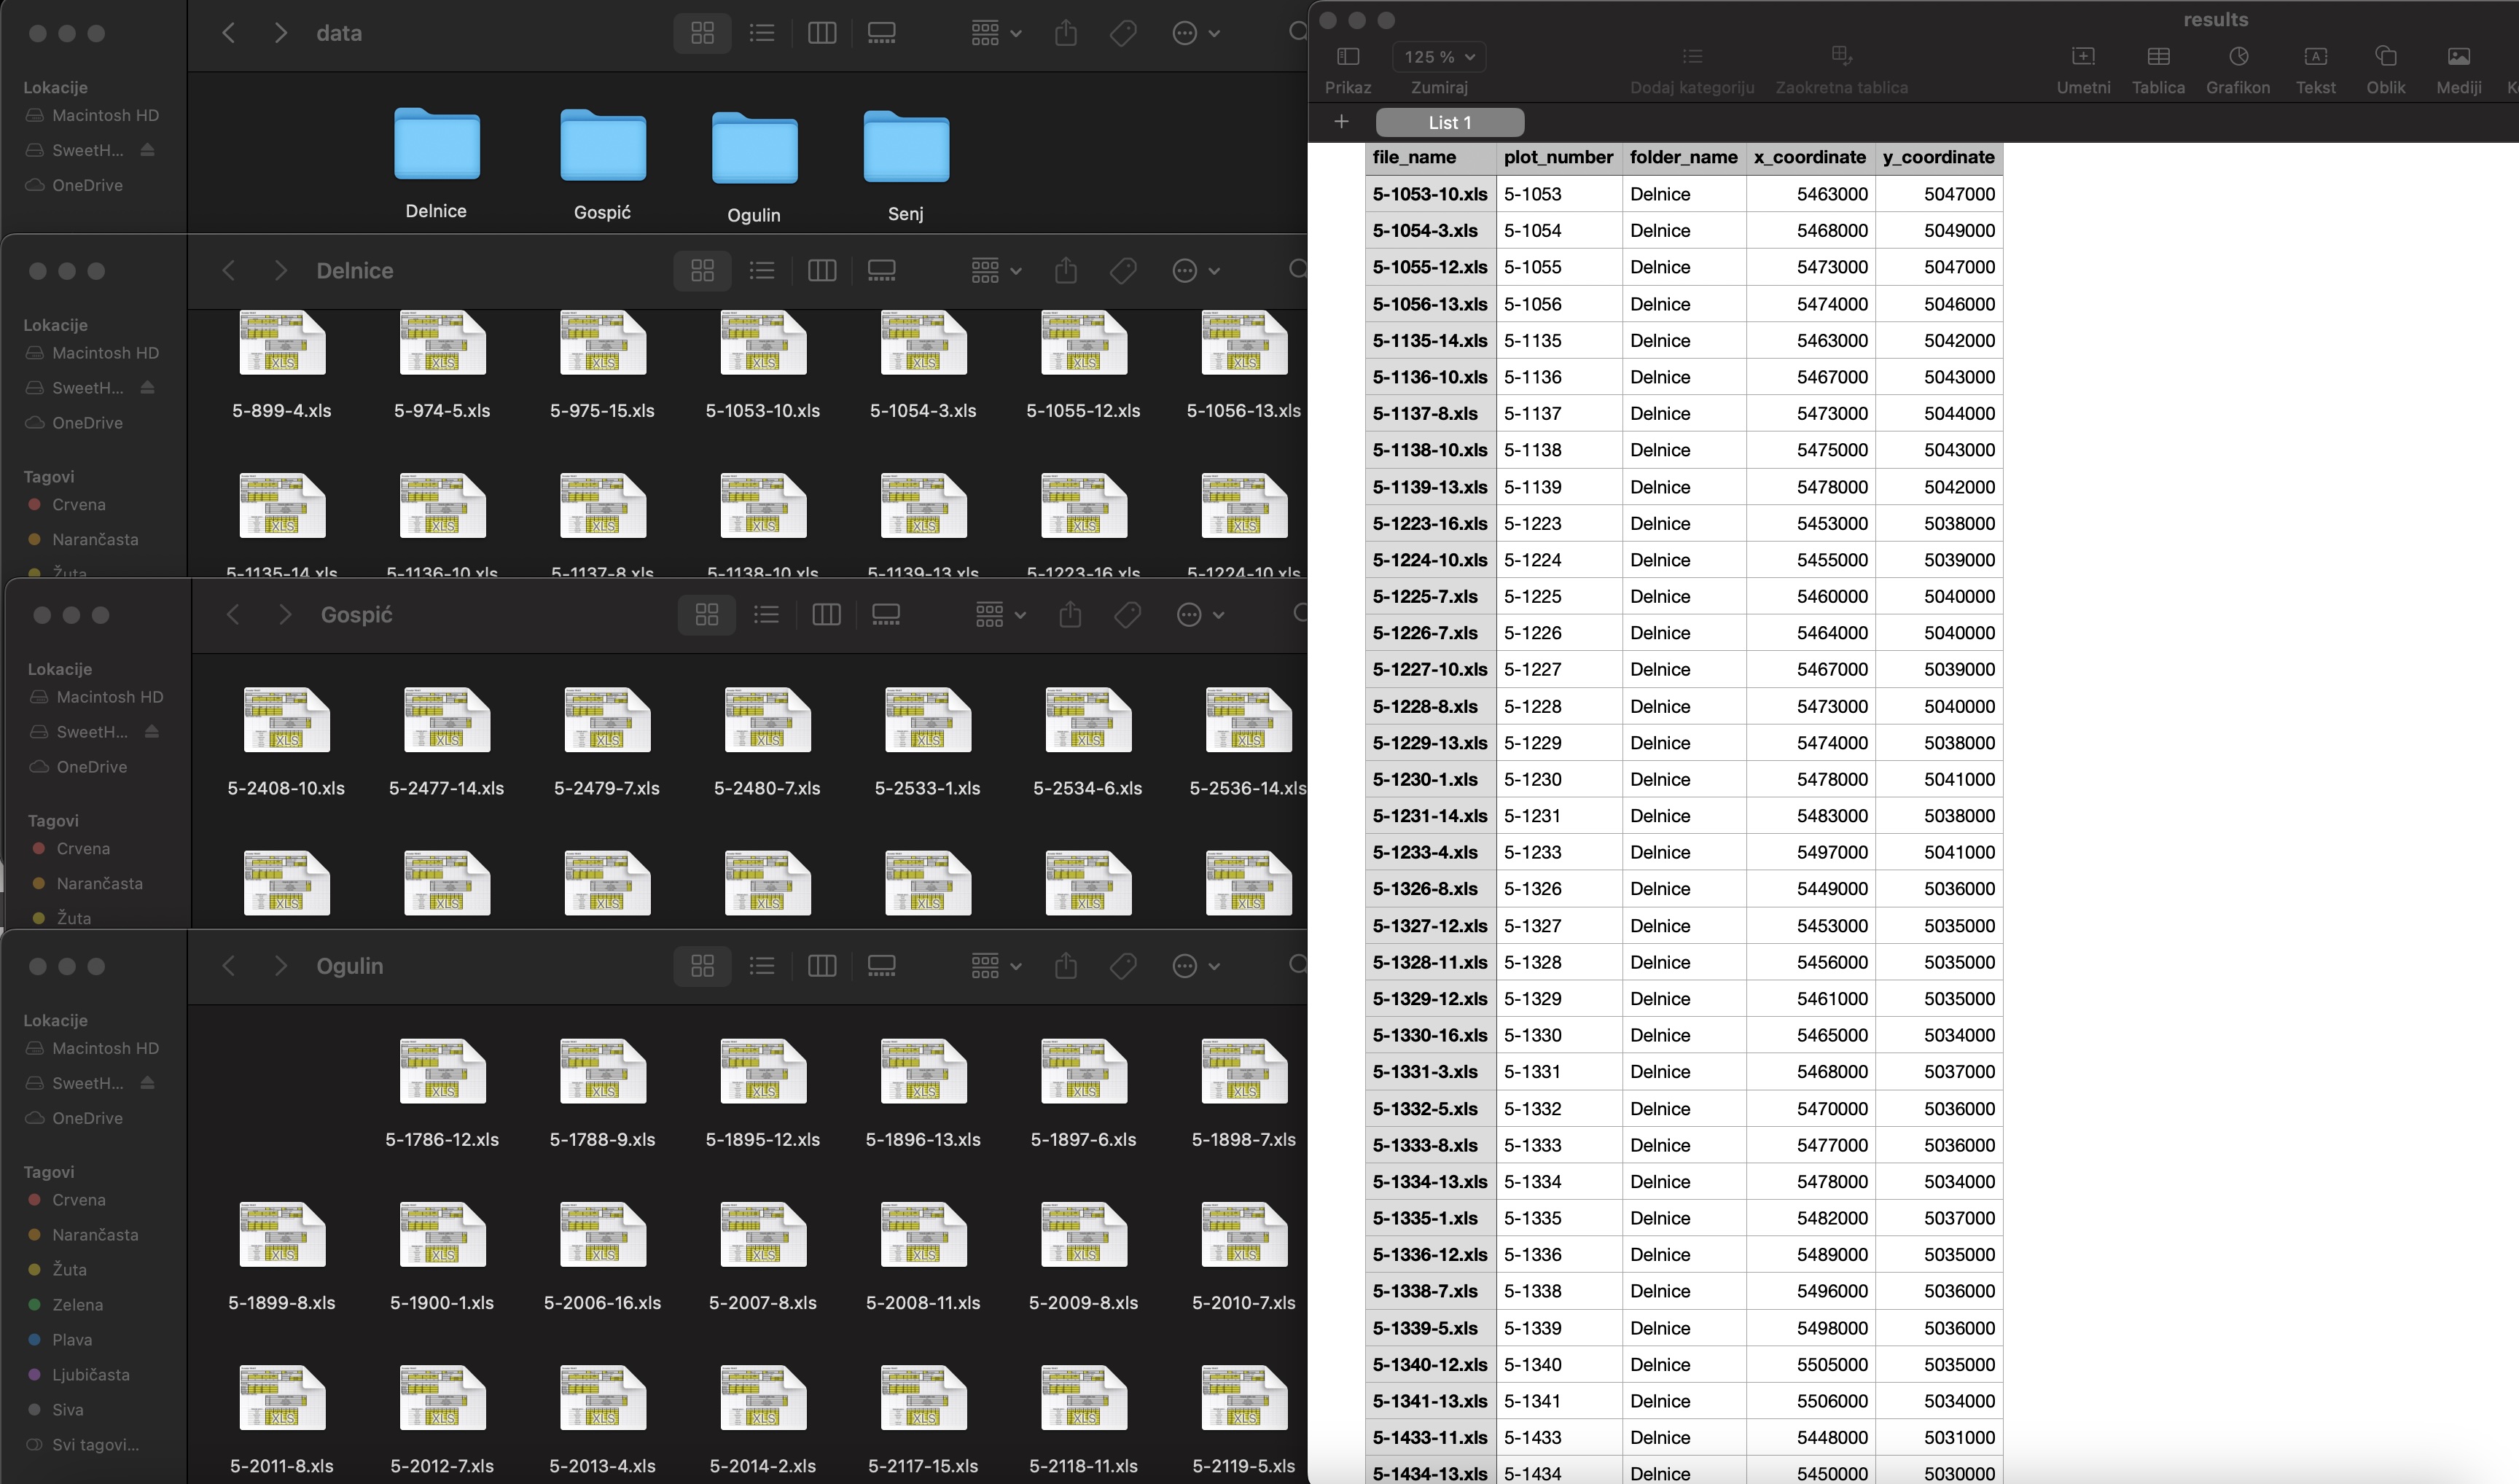Go forward in the Delnice window
2519x1484 pixels.
[x=281, y=271]
